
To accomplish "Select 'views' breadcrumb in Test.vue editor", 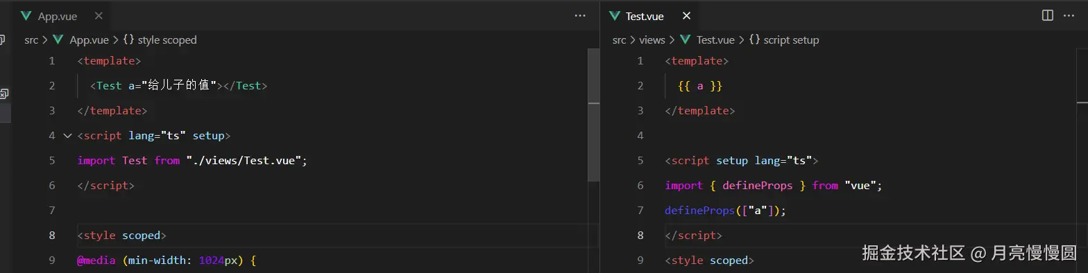I will click(x=652, y=40).
